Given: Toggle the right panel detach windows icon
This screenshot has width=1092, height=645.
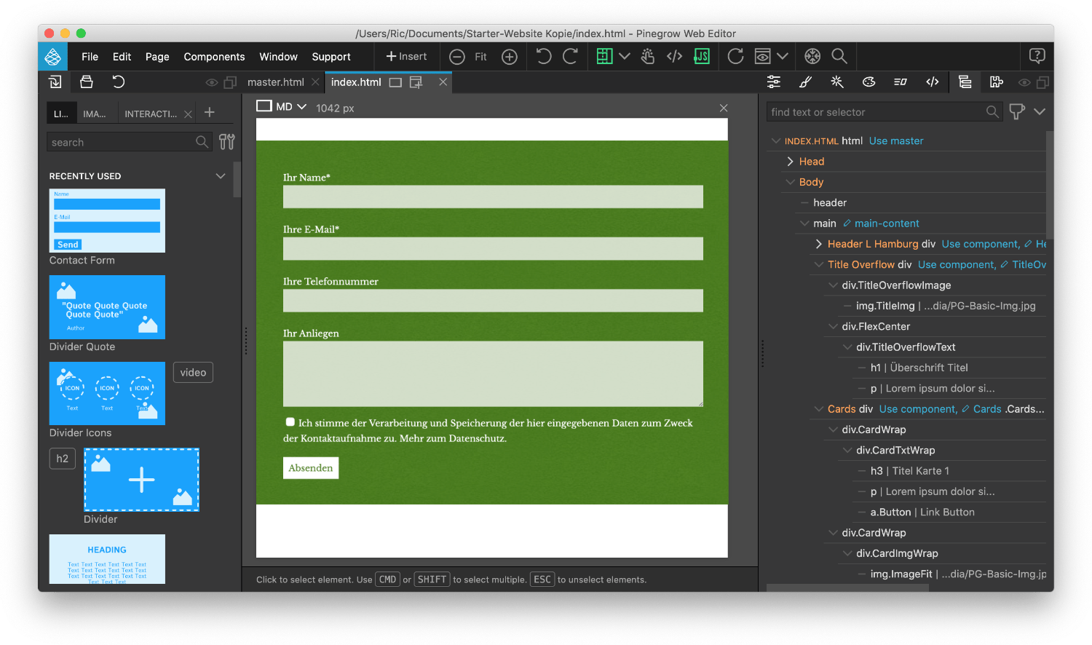Looking at the screenshot, I should (1042, 82).
